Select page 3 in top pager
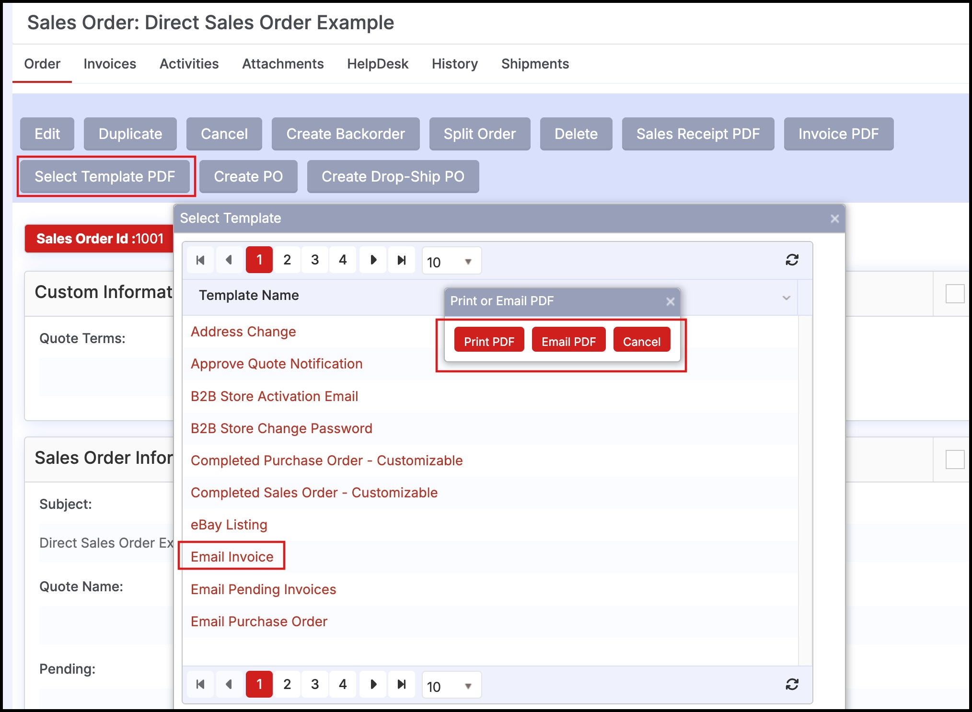Image resolution: width=972 pixels, height=712 pixels. pos(314,260)
